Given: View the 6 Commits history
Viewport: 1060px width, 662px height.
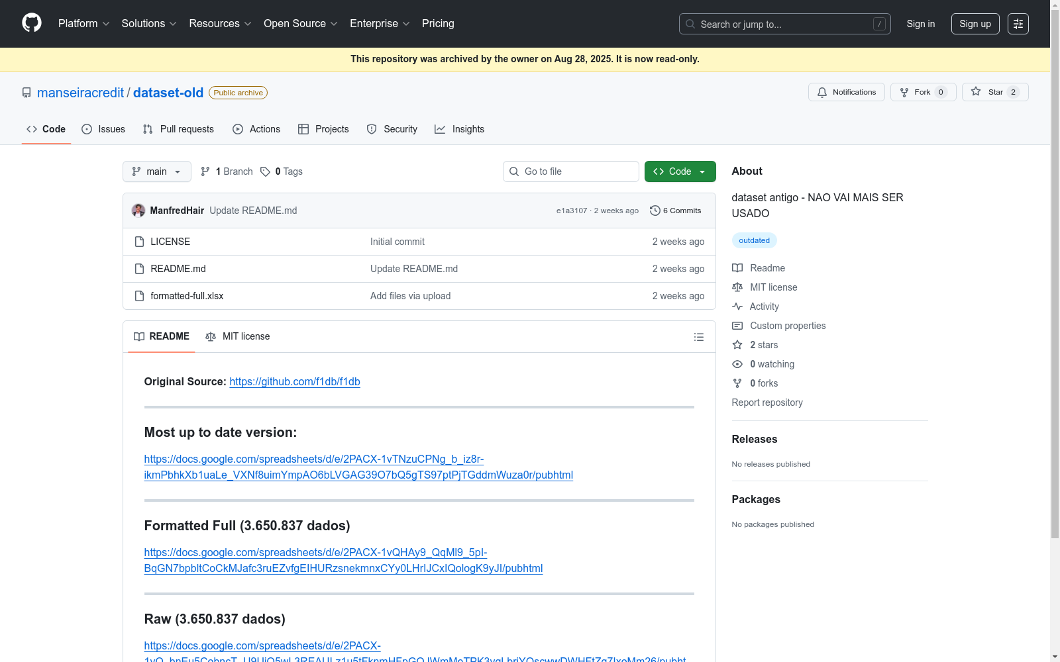Looking at the screenshot, I should (676, 211).
